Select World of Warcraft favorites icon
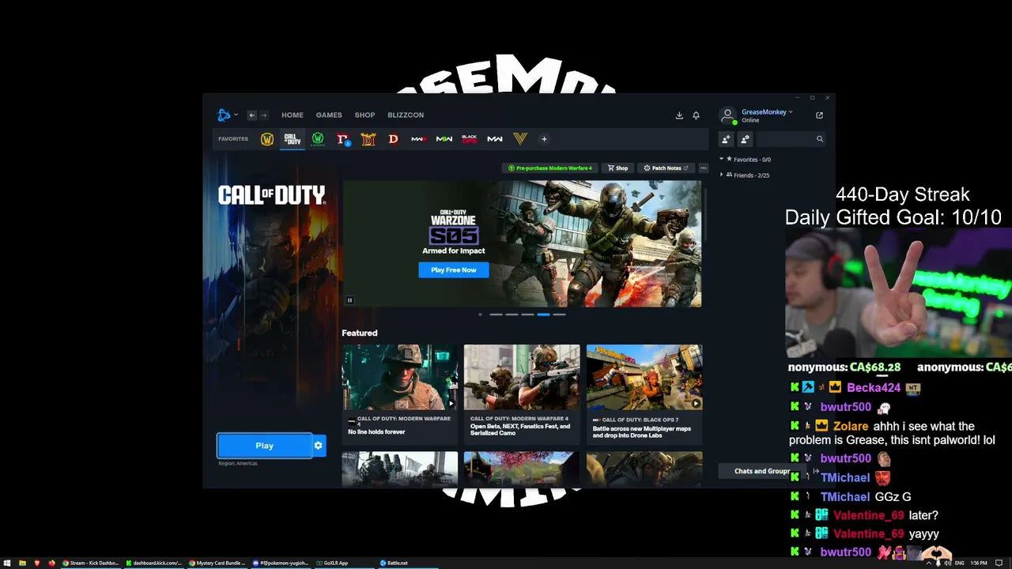The image size is (1012, 569). [267, 139]
